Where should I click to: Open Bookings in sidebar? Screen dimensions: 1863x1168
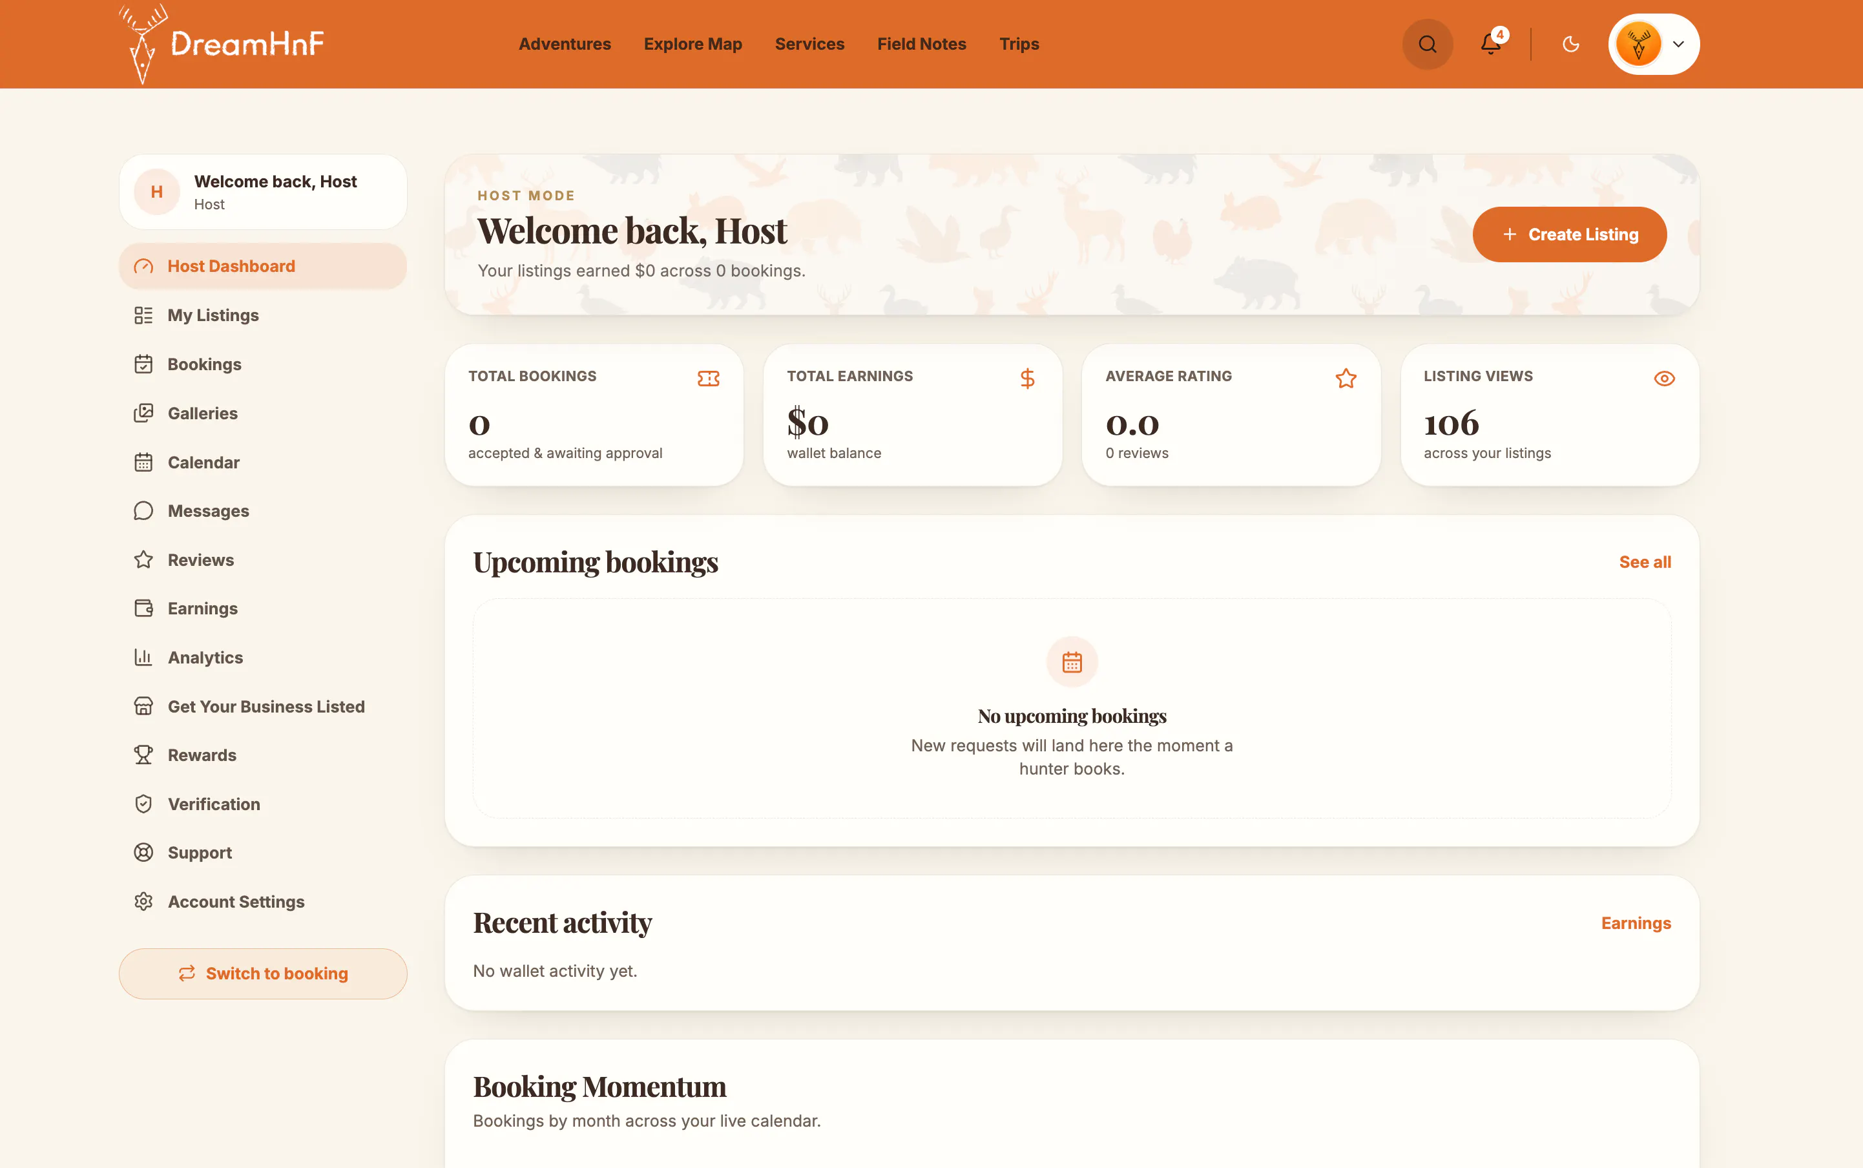(263, 364)
